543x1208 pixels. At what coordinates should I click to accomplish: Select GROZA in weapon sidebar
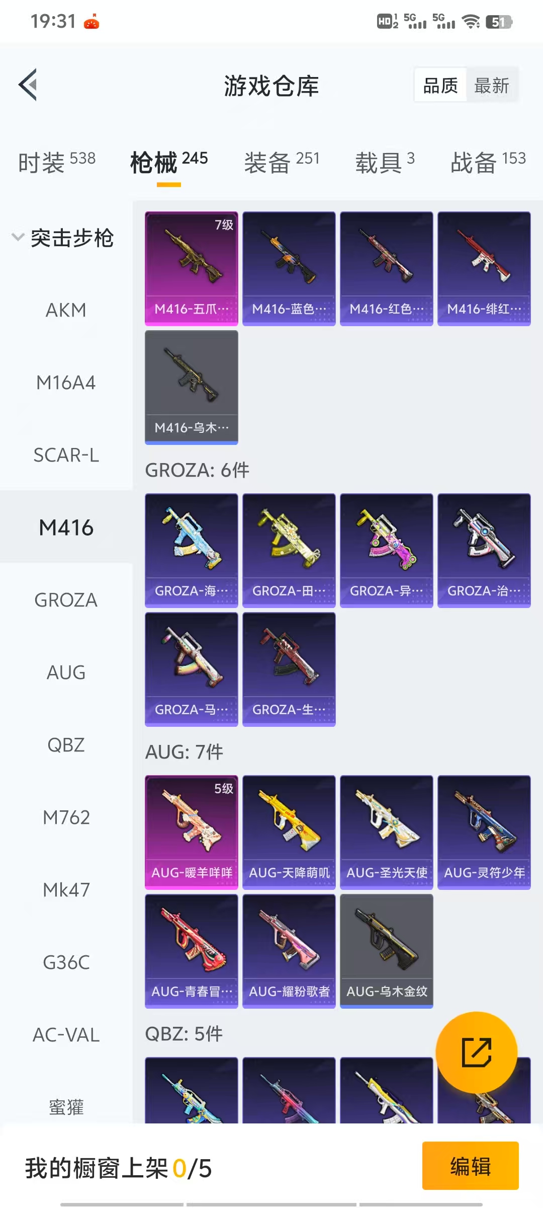tap(66, 600)
